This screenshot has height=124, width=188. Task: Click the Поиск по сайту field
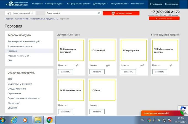(x=72, y=13)
